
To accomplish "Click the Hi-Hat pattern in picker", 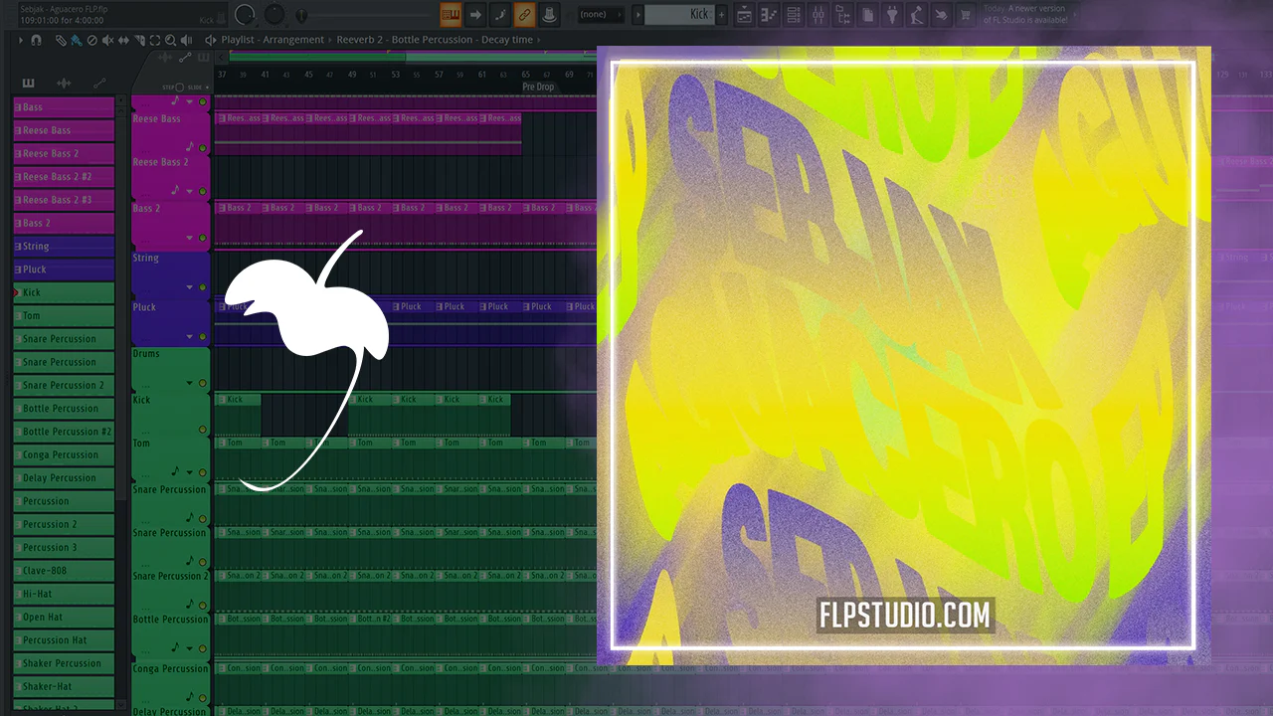I will tap(64, 594).
